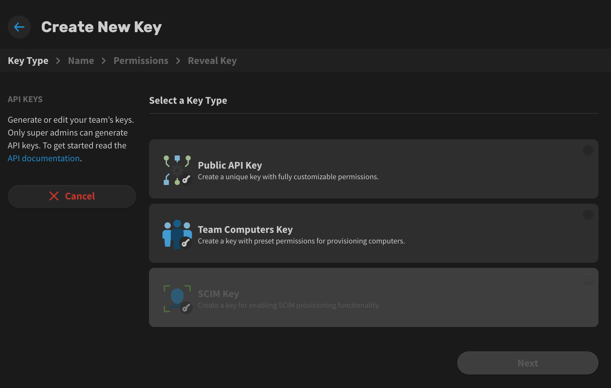This screenshot has width=611, height=388.
Task: Go to the Name step tab
Action: [x=81, y=61]
